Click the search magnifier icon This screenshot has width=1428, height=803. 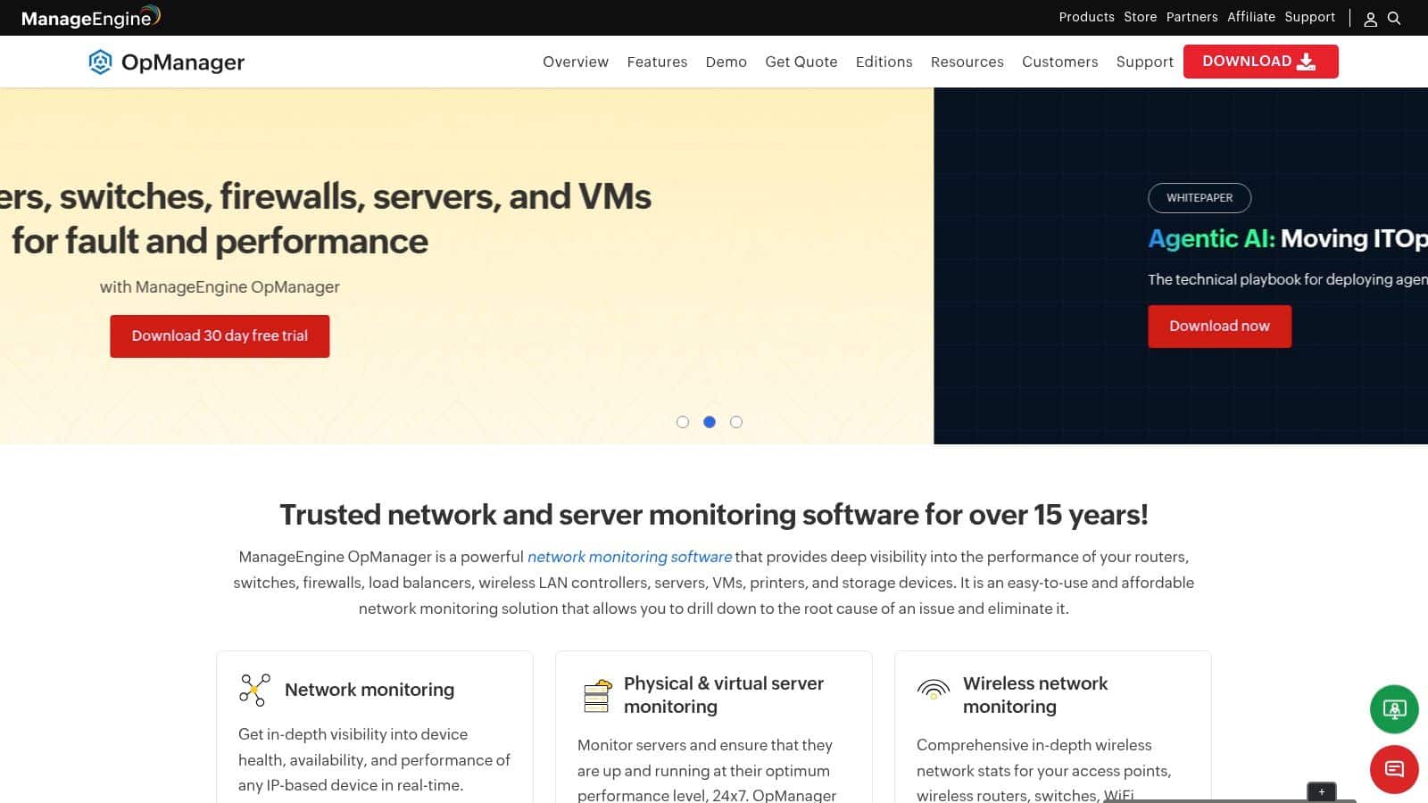click(x=1394, y=18)
